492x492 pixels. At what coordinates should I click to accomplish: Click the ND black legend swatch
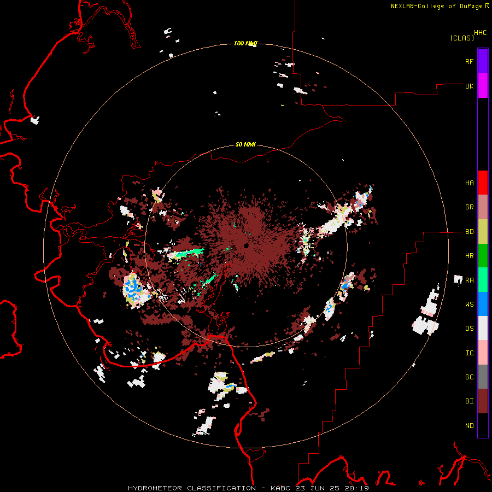483,425
